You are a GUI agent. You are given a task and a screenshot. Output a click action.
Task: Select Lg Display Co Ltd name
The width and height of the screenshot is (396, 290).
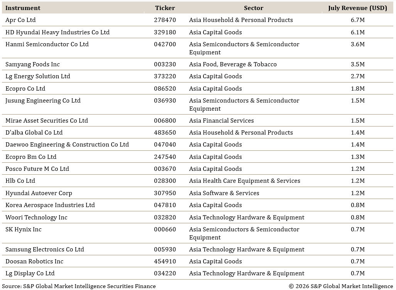[30, 273]
